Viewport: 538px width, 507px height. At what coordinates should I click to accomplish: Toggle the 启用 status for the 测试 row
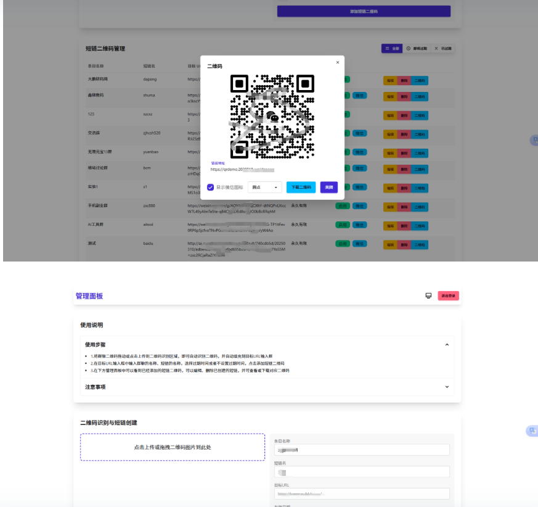click(341, 243)
